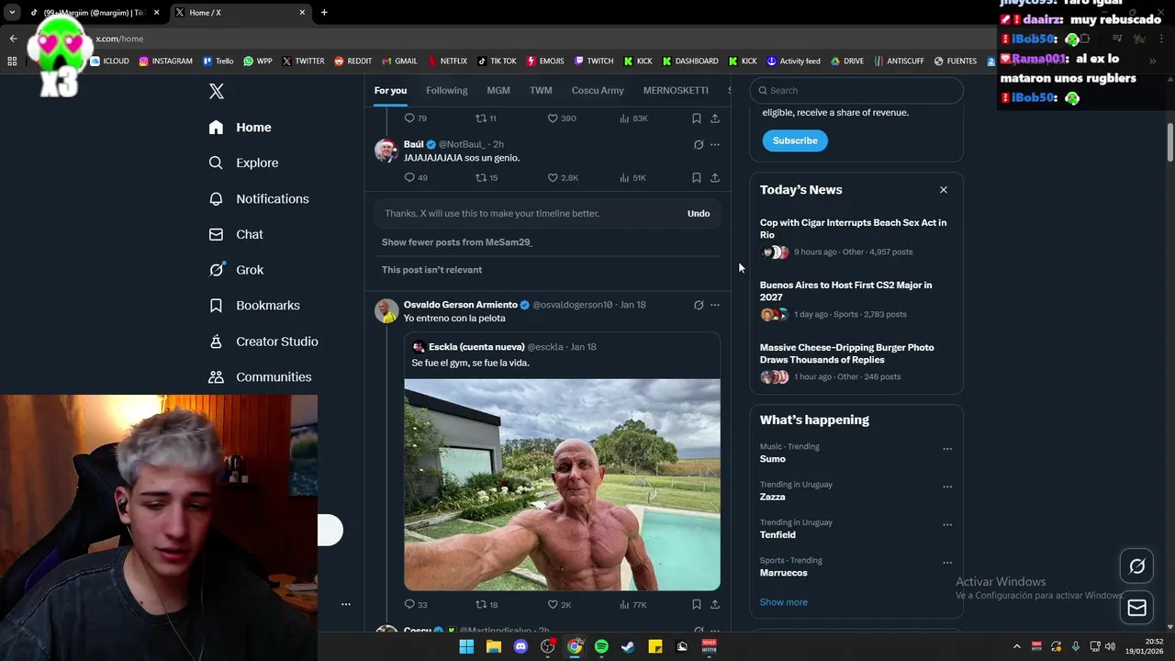
Task: Click the X logo above Home
Action: (217, 91)
